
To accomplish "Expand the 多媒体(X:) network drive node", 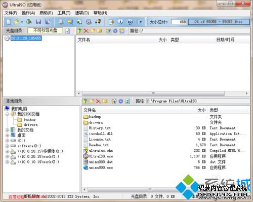I will (7, 151).
